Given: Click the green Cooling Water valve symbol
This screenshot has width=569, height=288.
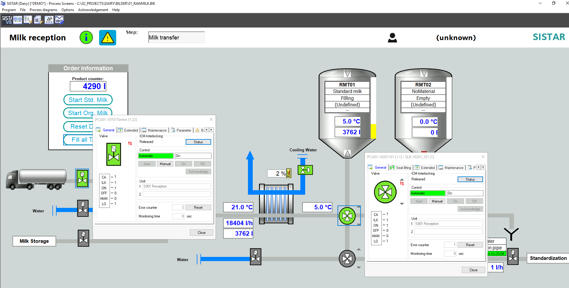Looking at the screenshot, I should coord(305,170).
